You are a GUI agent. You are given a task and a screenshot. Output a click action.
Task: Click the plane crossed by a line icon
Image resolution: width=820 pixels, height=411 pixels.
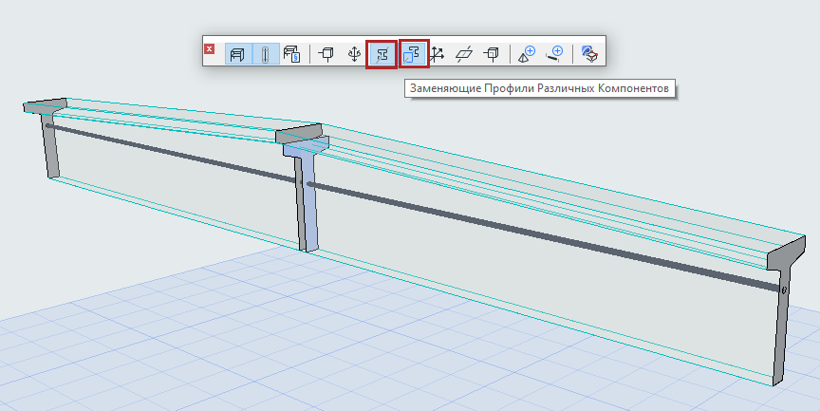464,54
